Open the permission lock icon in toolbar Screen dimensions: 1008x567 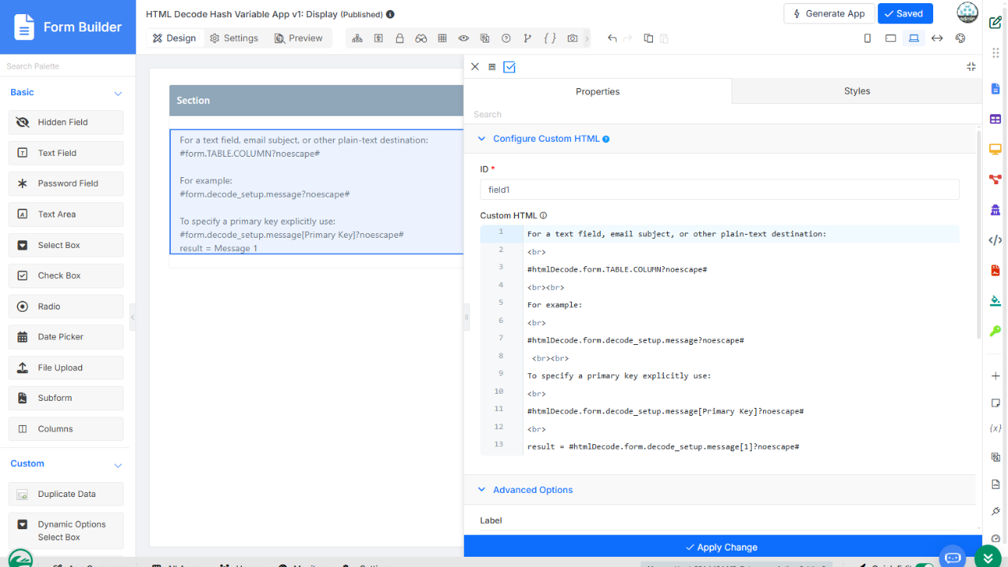pyautogui.click(x=400, y=38)
